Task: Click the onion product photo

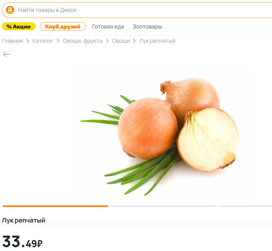Action: [160, 137]
